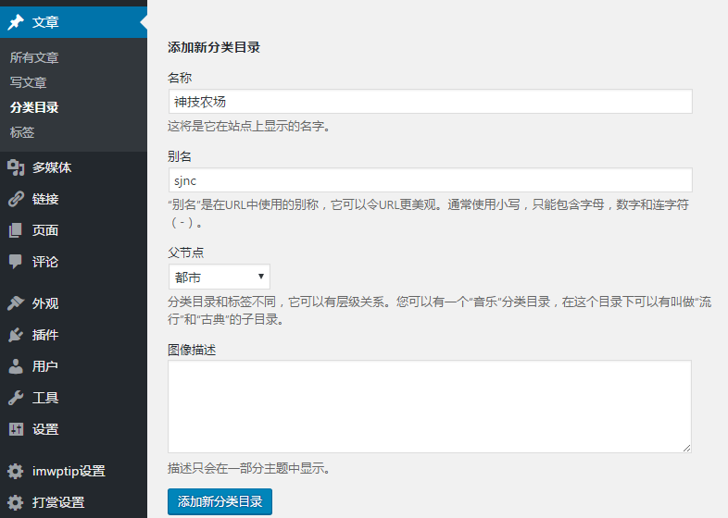Image resolution: width=728 pixels, height=518 pixels.
Task: Select 分类目录 submenu item
Action: click(x=34, y=107)
